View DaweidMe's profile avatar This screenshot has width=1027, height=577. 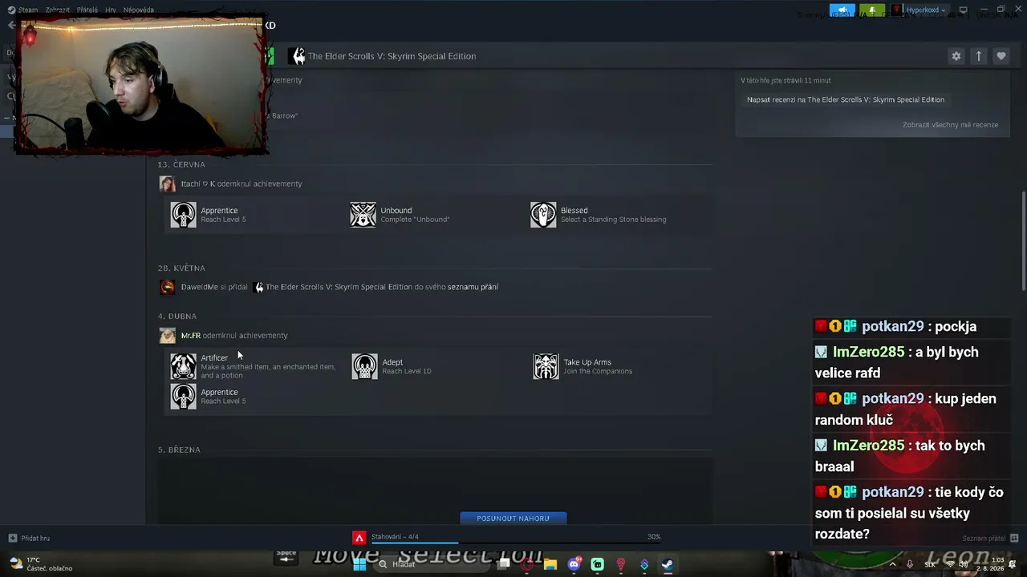[x=167, y=287]
